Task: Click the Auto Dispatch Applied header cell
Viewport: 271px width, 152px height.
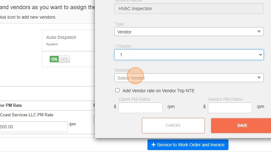Action: pos(61,40)
